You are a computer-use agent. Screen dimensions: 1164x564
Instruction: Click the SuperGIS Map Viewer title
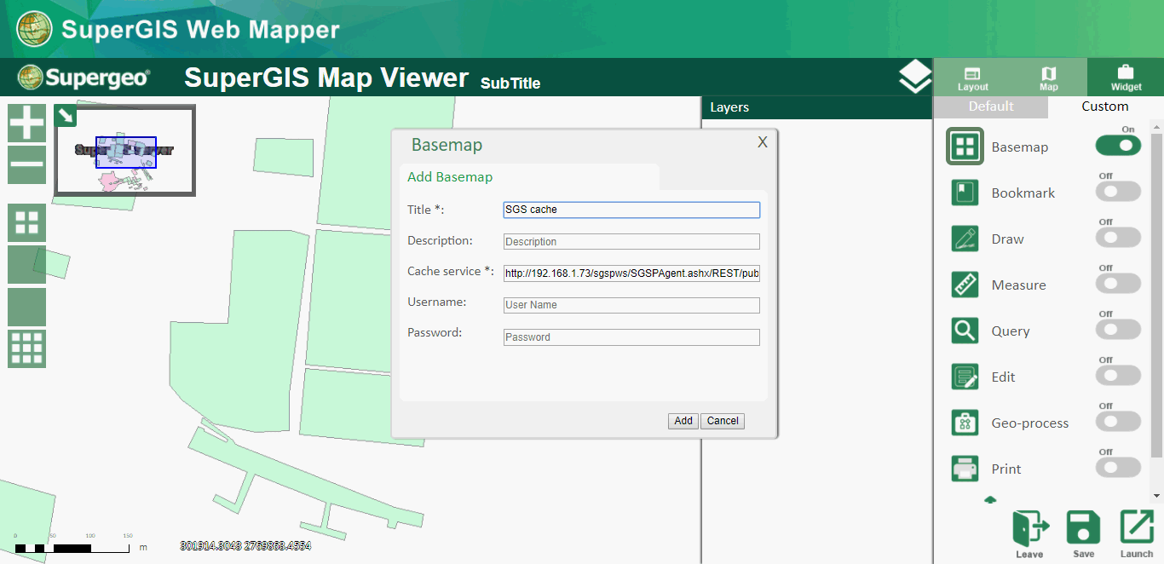(x=326, y=78)
